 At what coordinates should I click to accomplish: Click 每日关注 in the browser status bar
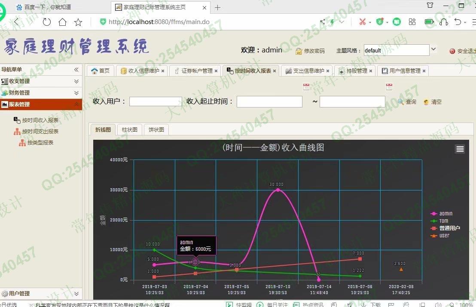click(x=272, y=304)
